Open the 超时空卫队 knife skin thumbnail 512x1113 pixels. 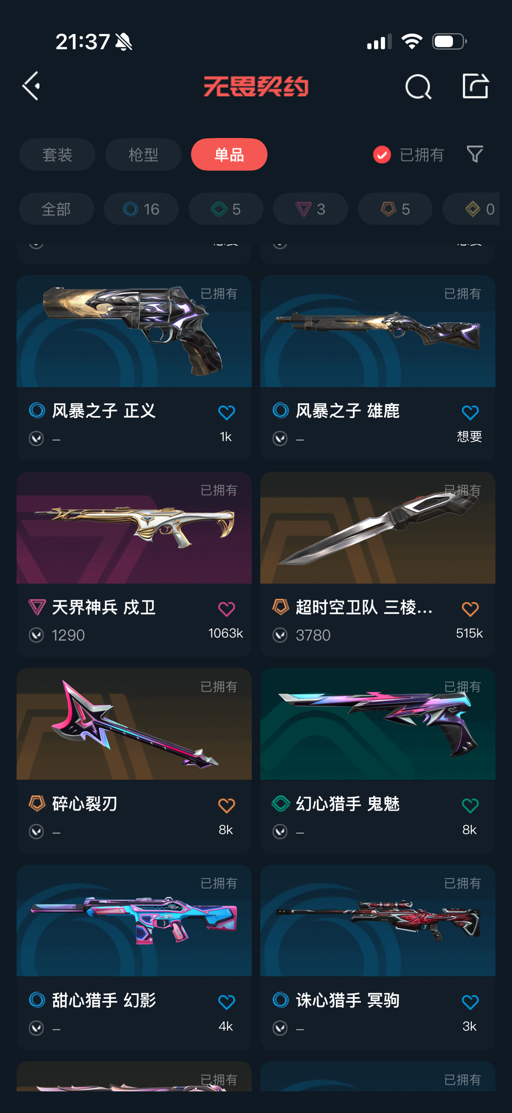[x=378, y=528]
